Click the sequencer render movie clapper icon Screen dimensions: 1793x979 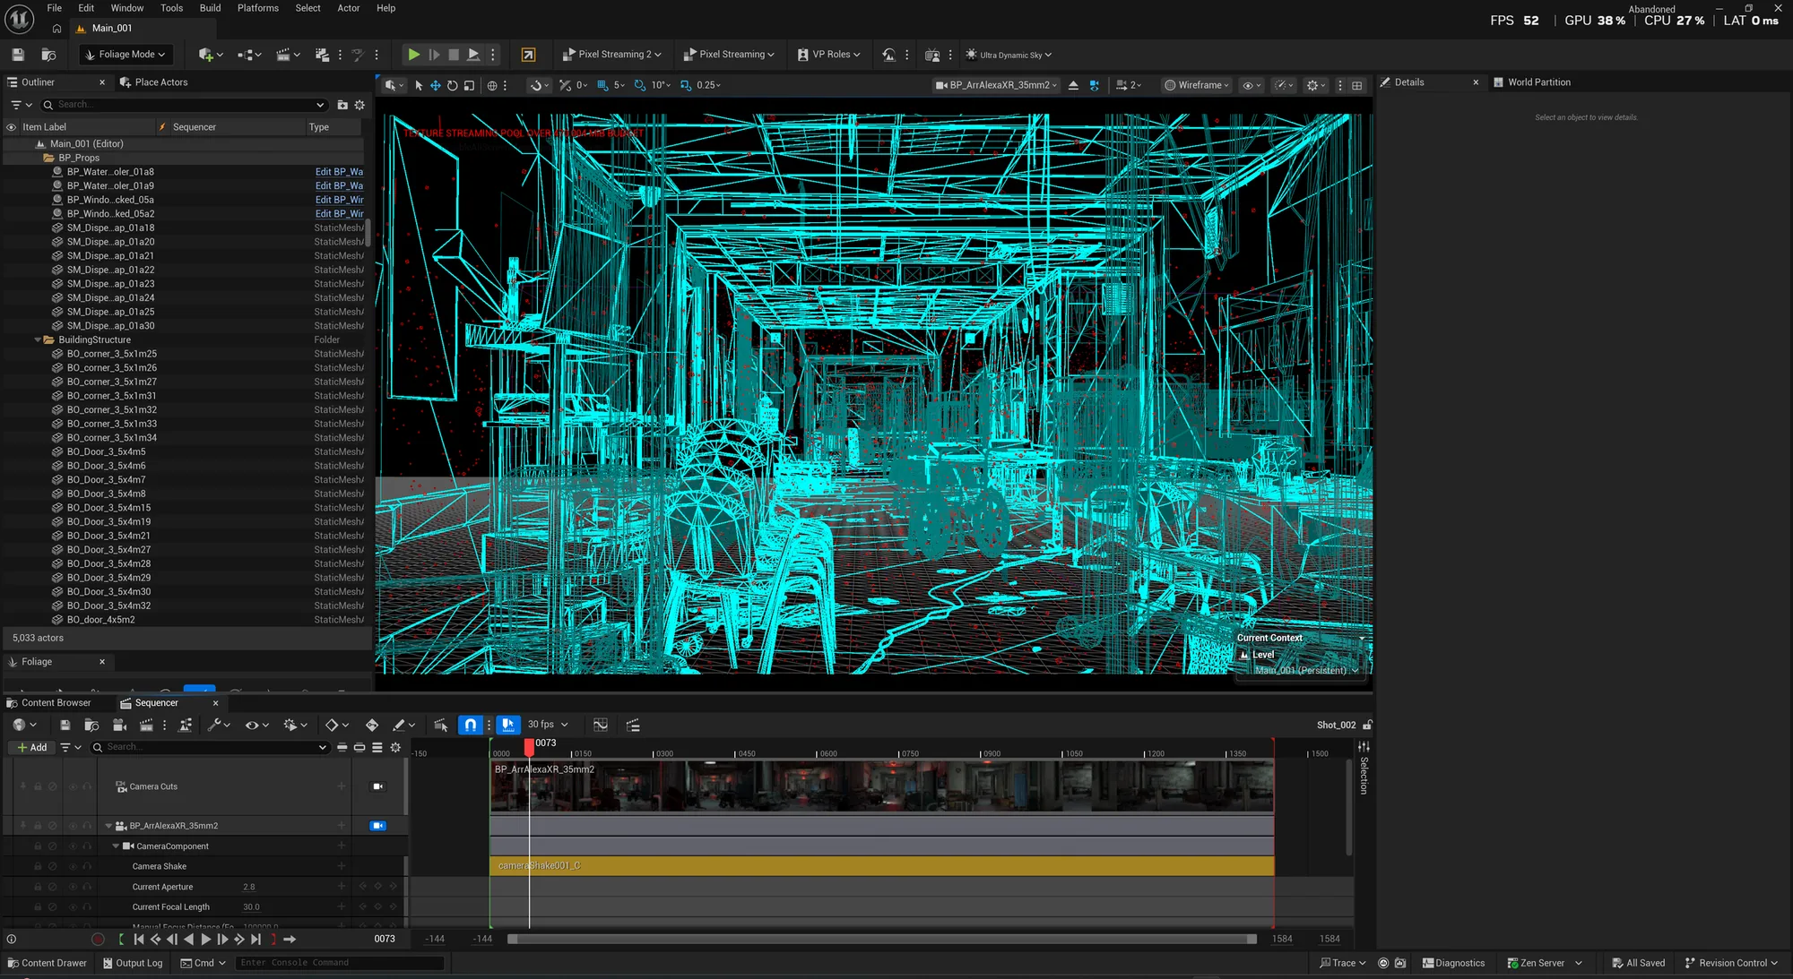(x=146, y=725)
